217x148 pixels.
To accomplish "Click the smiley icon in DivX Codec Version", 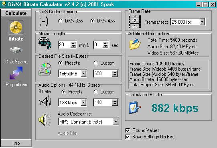I will (x=44, y=22).
